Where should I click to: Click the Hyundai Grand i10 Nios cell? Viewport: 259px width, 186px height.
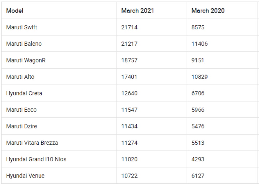[36, 159]
